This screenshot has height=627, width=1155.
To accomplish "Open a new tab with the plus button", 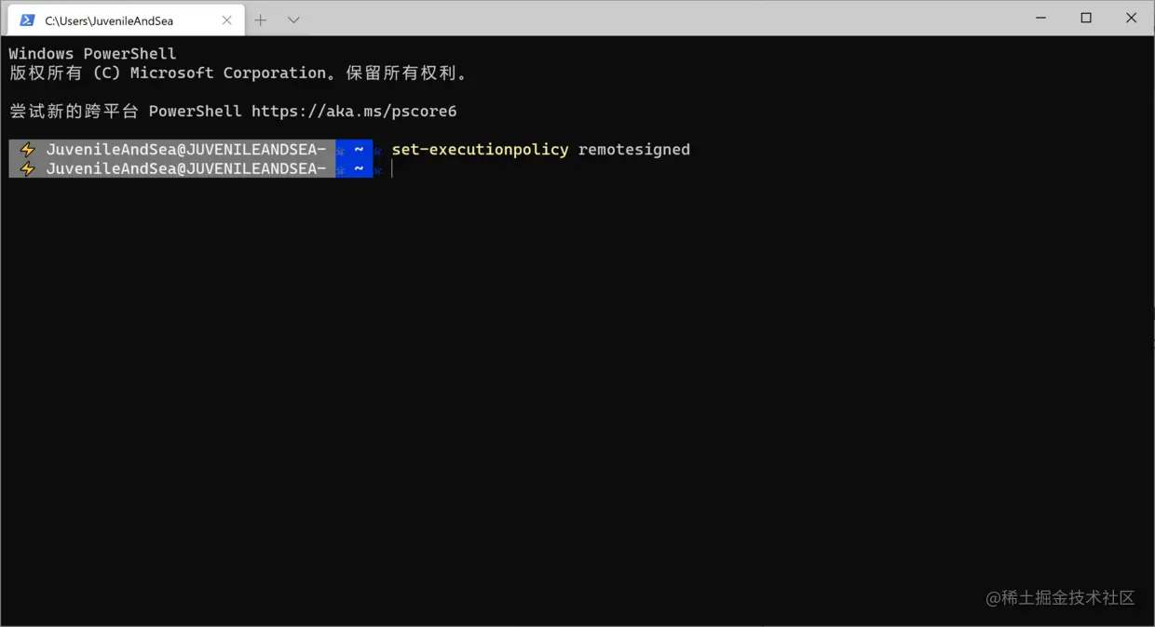I will tap(261, 20).
